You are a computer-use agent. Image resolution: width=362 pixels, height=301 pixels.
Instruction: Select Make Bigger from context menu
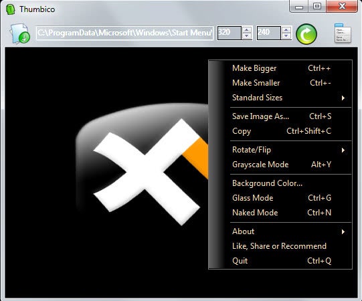(x=280, y=68)
